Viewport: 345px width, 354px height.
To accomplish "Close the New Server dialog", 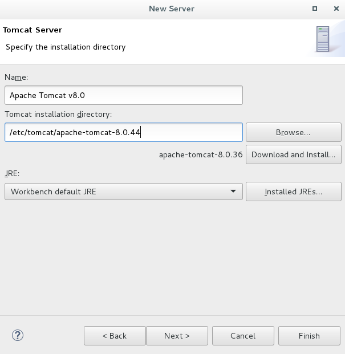I will tap(336, 9).
